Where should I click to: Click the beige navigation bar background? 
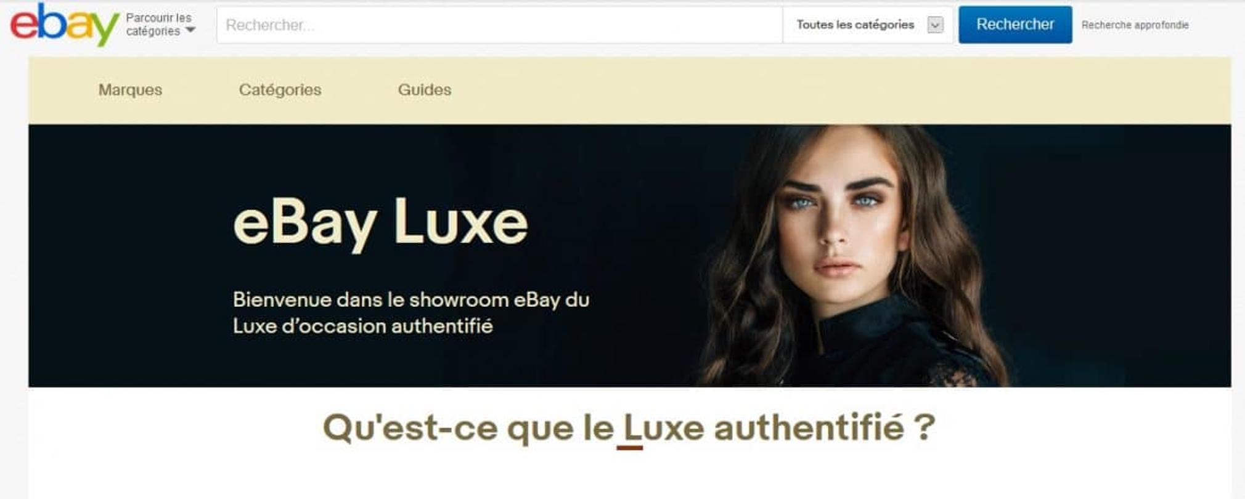801,90
